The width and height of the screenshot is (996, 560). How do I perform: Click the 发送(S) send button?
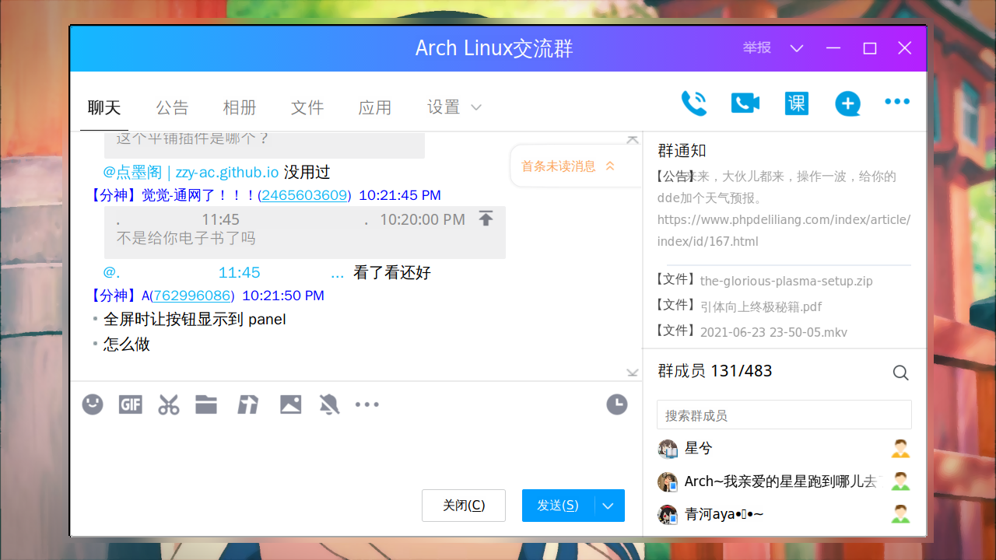tap(557, 506)
